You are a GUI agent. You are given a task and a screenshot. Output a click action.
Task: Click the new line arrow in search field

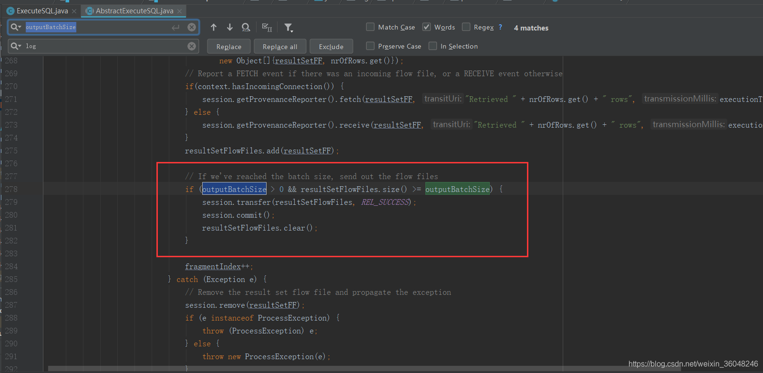click(176, 28)
